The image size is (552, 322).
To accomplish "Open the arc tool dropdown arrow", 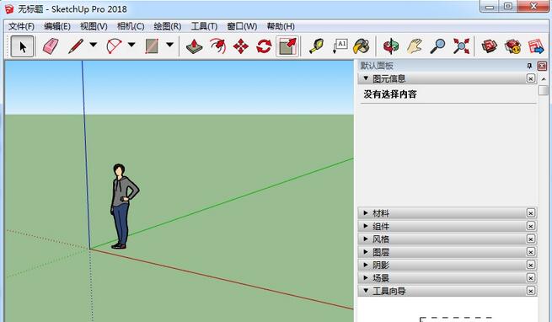I will (x=131, y=45).
